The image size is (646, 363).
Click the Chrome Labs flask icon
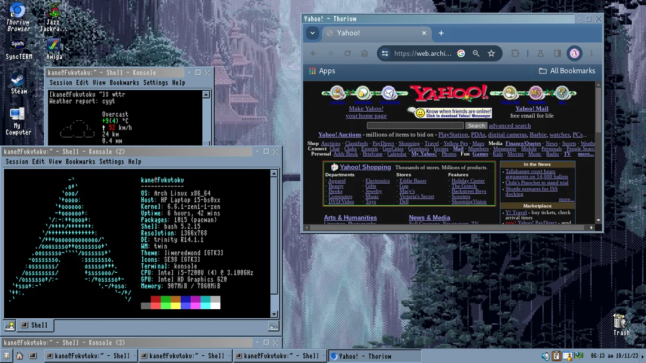point(540,53)
